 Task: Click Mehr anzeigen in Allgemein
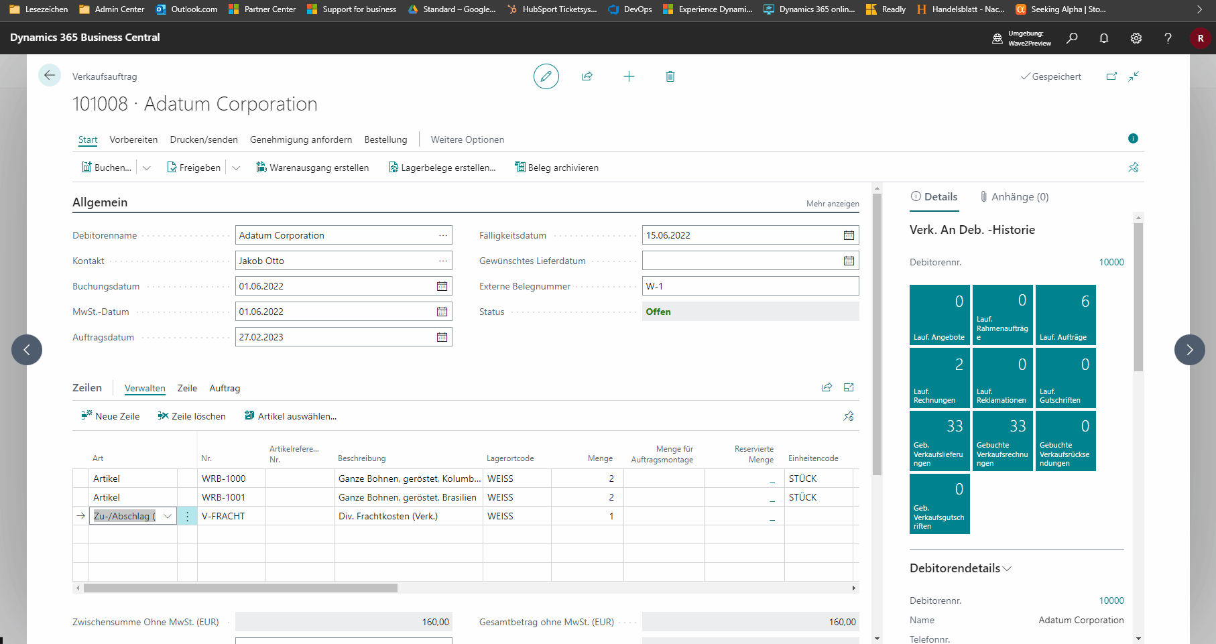click(833, 204)
